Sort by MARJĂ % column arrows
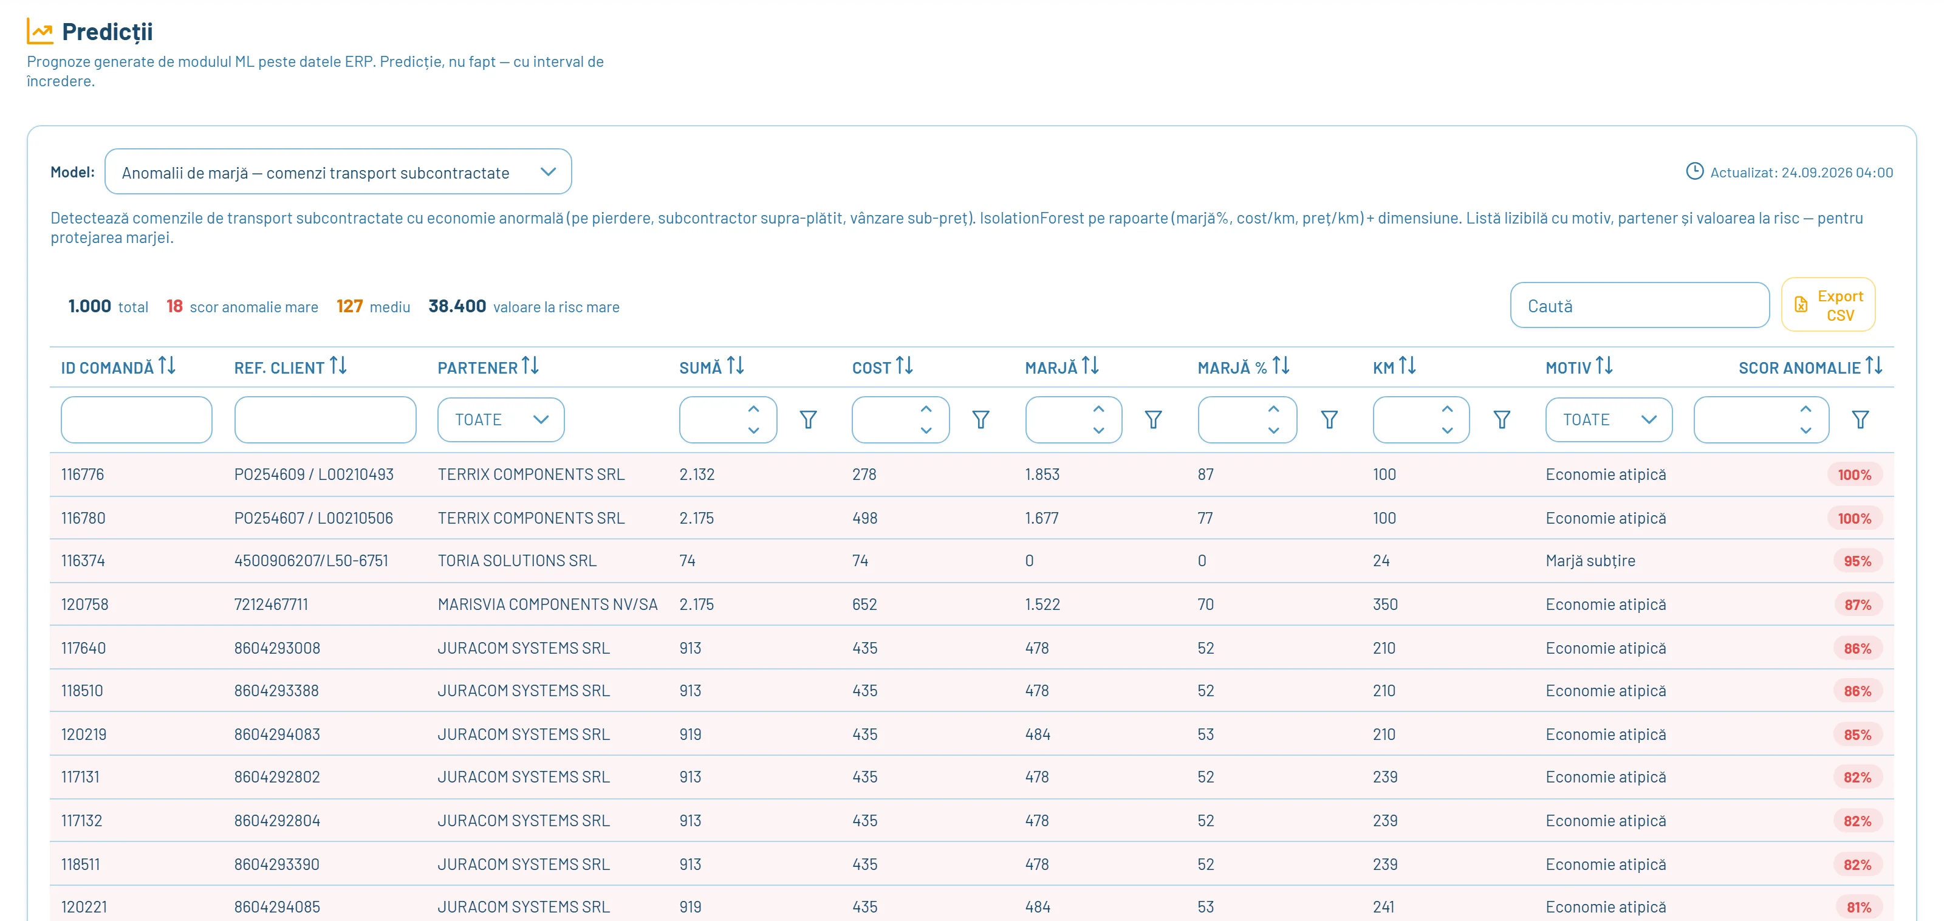Viewport: 1944px width, 921px height. pyautogui.click(x=1281, y=366)
